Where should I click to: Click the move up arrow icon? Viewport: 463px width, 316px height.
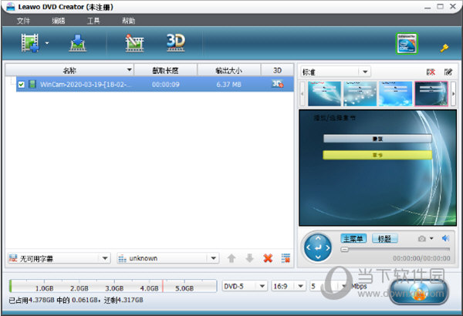pyautogui.click(x=232, y=258)
